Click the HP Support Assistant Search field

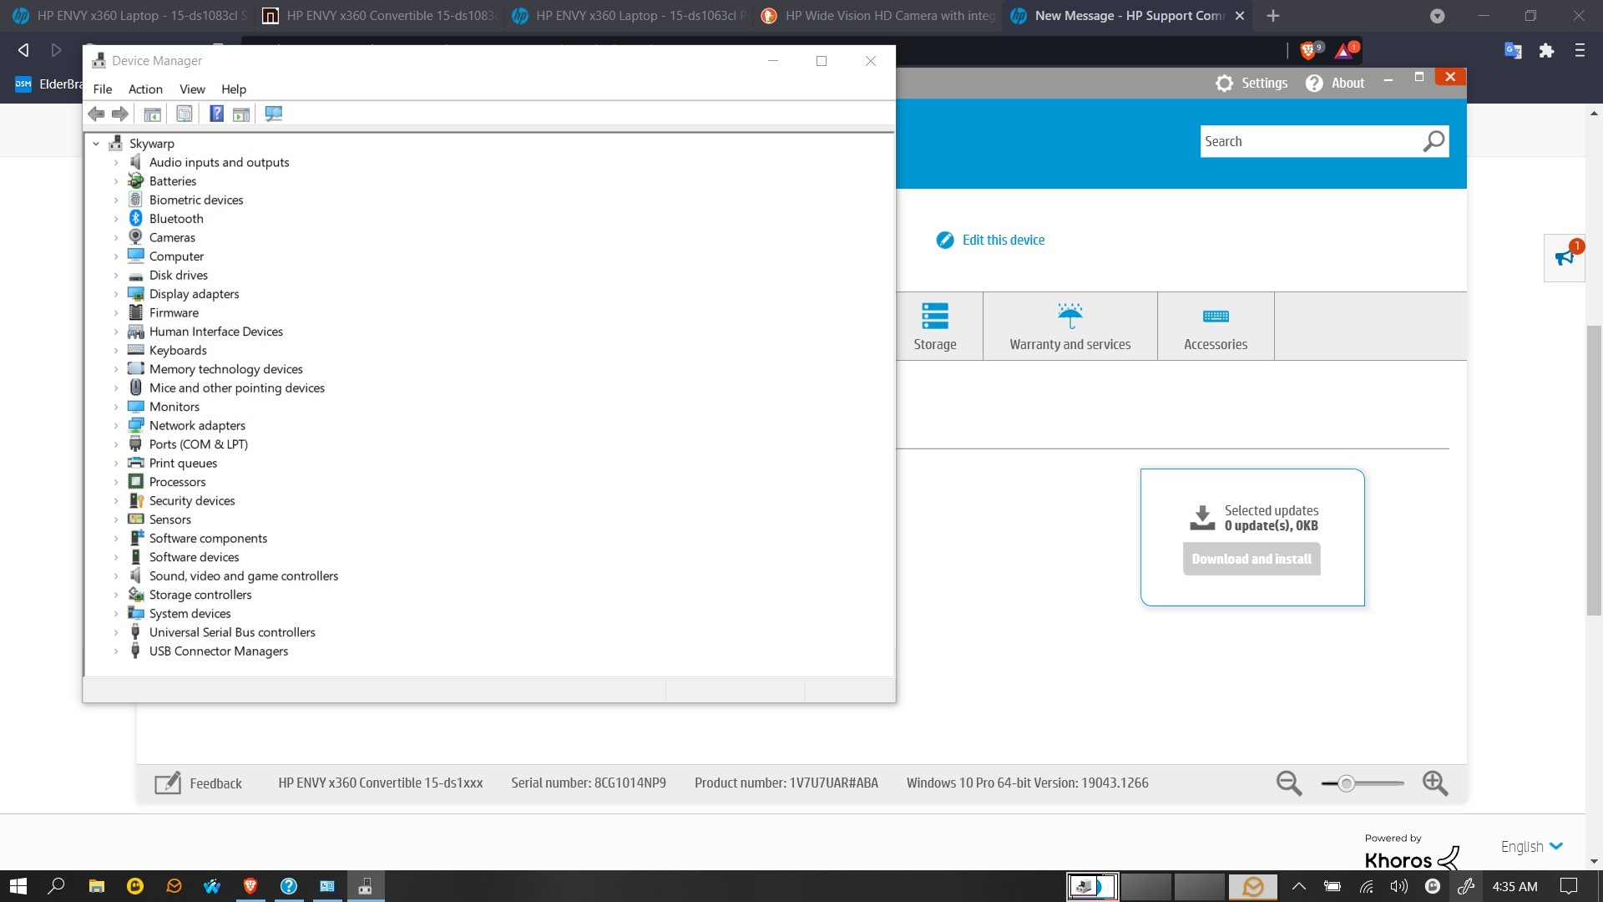click(x=1311, y=141)
